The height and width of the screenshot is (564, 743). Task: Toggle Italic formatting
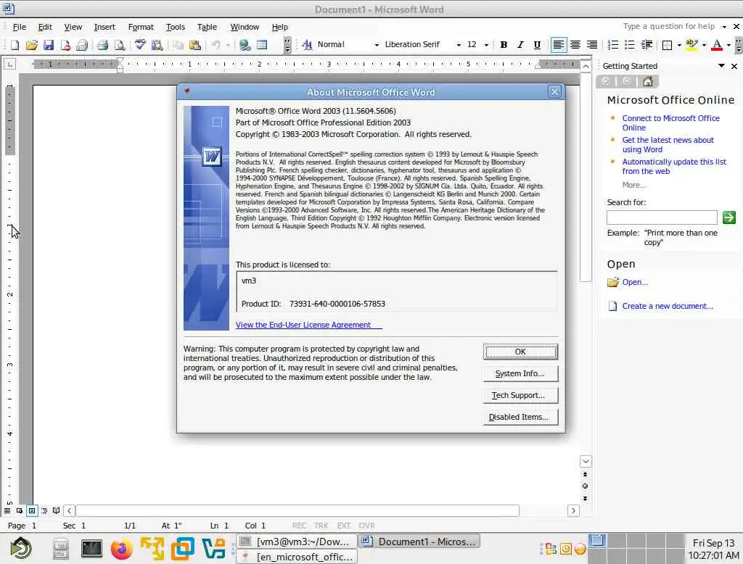tap(520, 44)
